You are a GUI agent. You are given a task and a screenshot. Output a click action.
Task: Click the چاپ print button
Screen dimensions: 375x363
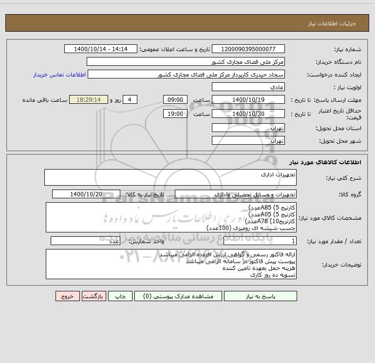click(x=120, y=296)
